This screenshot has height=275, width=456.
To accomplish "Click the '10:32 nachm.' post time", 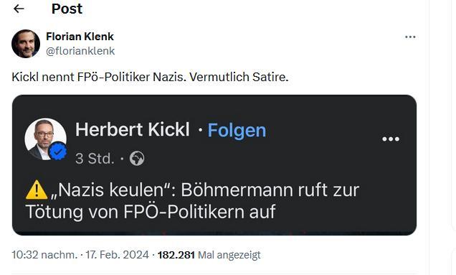I will coord(44,255).
